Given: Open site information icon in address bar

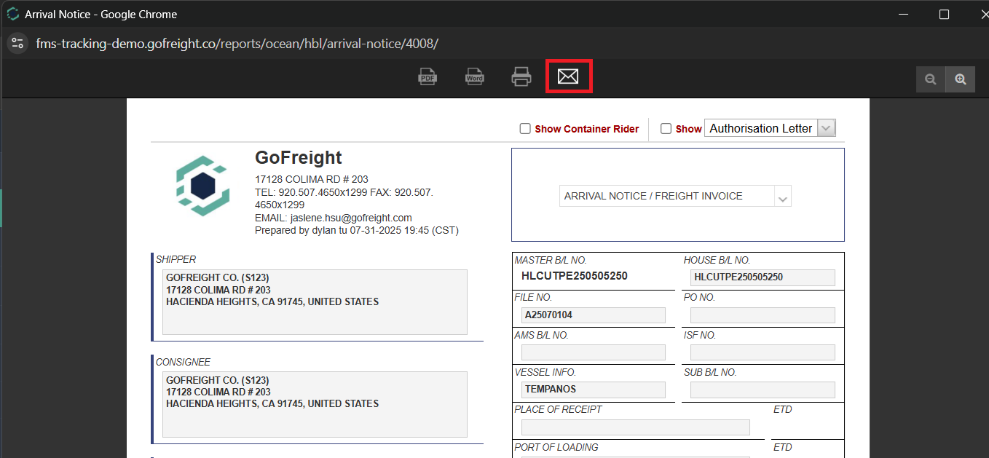Looking at the screenshot, I should tap(17, 43).
